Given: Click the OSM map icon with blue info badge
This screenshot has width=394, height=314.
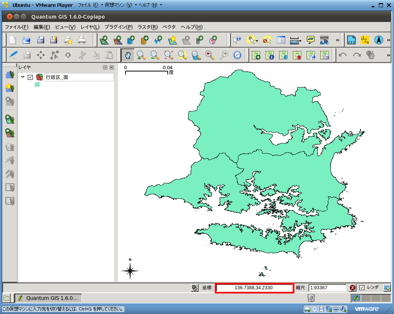Looking at the screenshot, I should click(270, 55).
